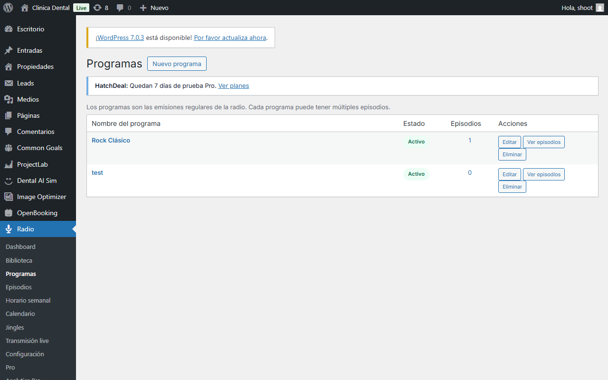Open the comments bubble icon in admin bar
The width and height of the screenshot is (608, 380).
(x=120, y=8)
